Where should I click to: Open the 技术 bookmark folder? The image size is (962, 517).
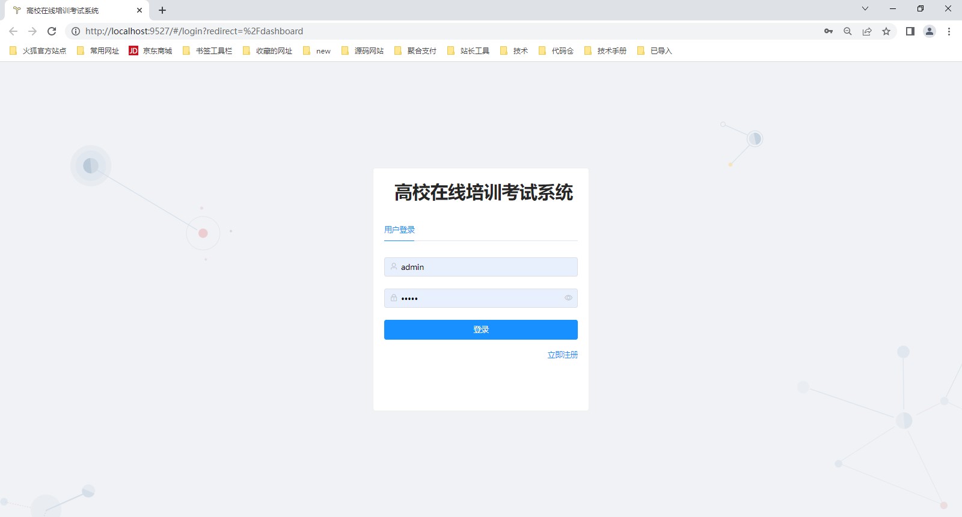tap(514, 51)
